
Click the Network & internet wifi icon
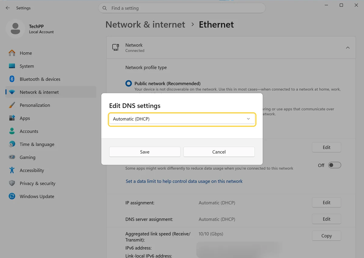coord(12,92)
